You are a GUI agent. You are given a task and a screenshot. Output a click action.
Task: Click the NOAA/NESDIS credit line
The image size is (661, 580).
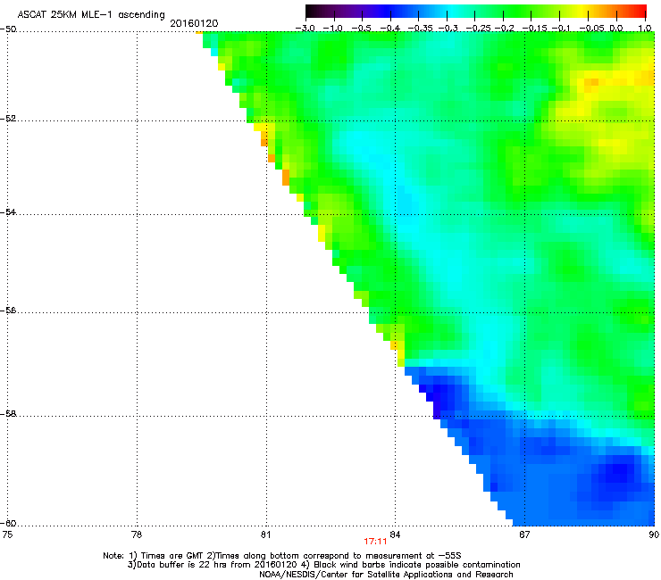coord(386,575)
